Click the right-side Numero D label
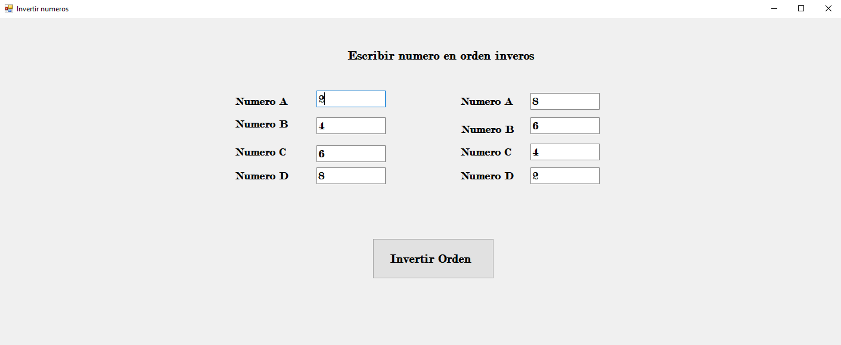The height and width of the screenshot is (345, 841). 486,176
